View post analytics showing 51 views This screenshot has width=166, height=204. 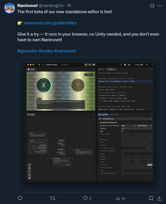tap(121, 198)
